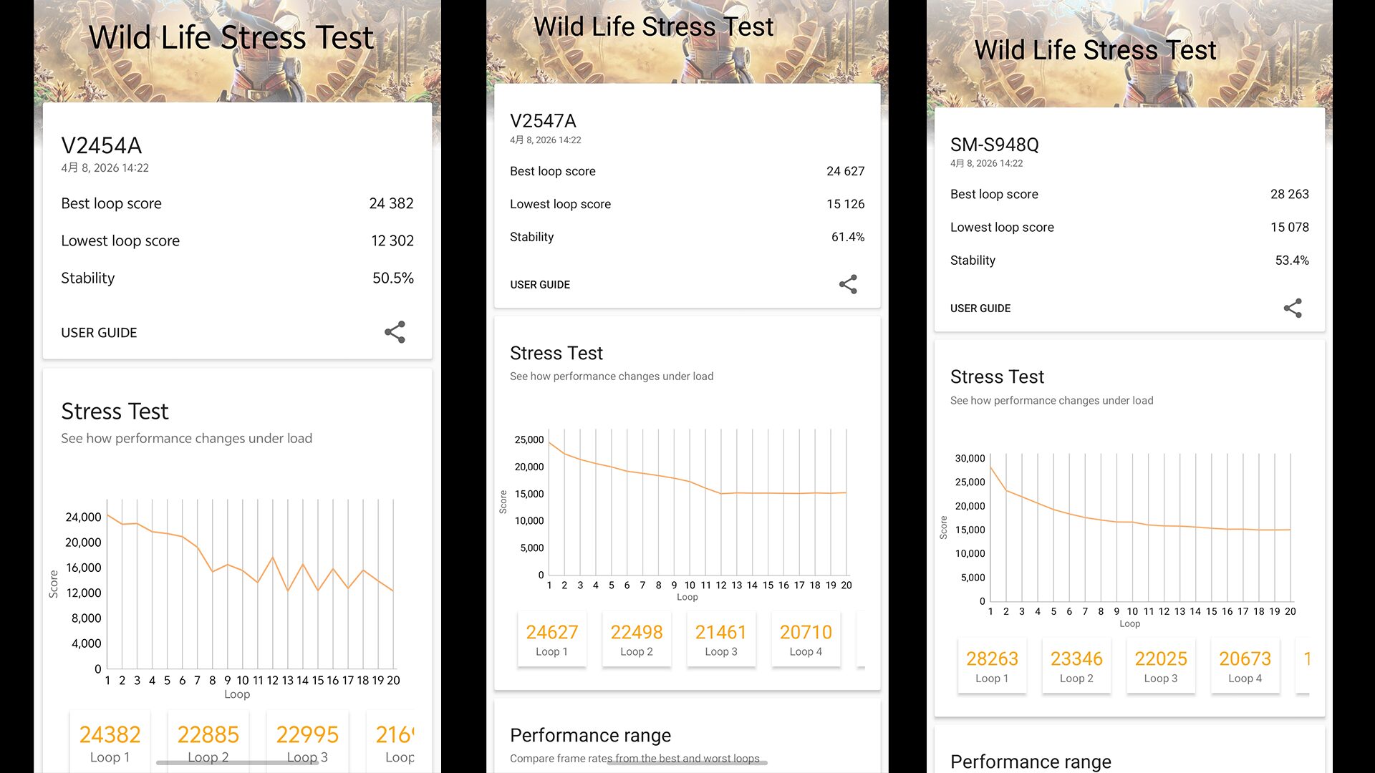This screenshot has width=1375, height=773.
Task: Tap share icon in V2547A card
Action: tap(848, 284)
